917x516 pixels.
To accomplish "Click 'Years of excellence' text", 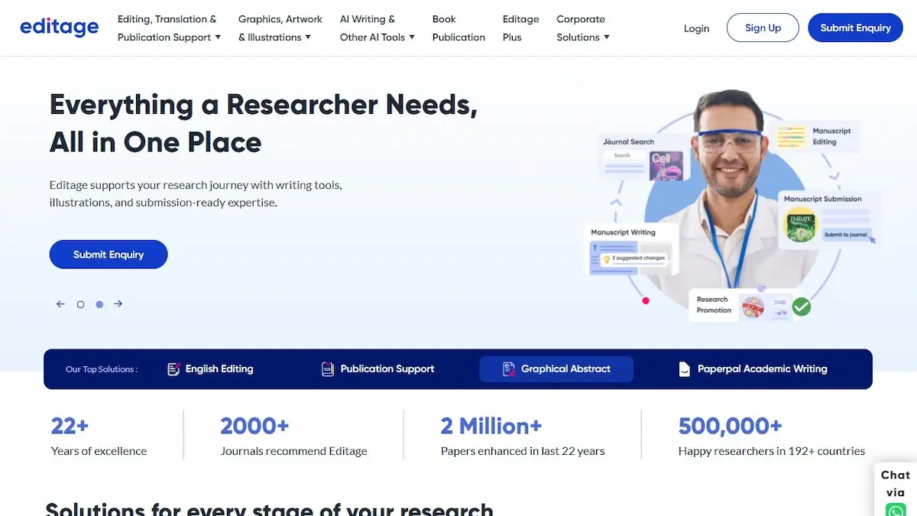I will [x=99, y=451].
